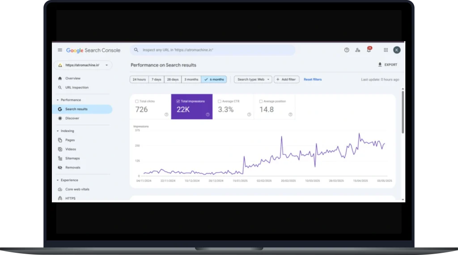Collapse the Experience section
This screenshot has width=458, height=255.
(58, 180)
